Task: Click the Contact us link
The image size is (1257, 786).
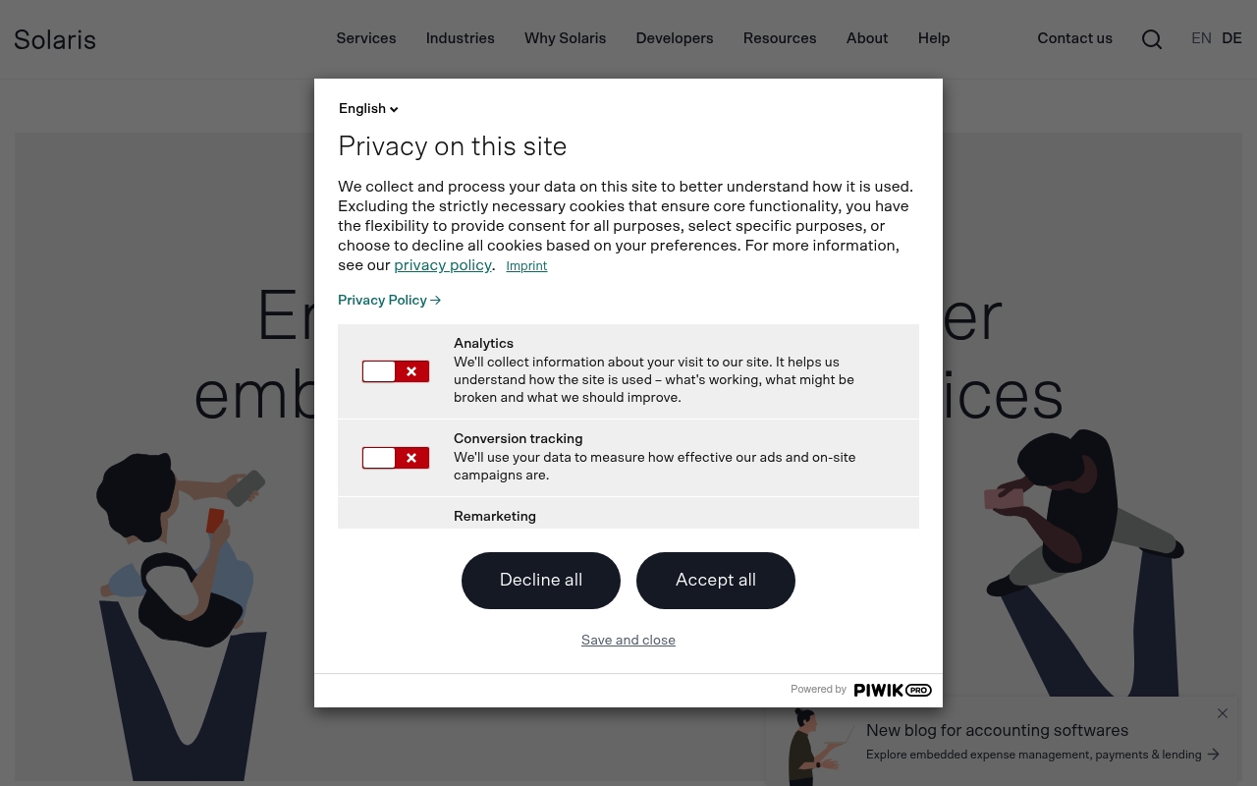Action: [x=1075, y=38]
